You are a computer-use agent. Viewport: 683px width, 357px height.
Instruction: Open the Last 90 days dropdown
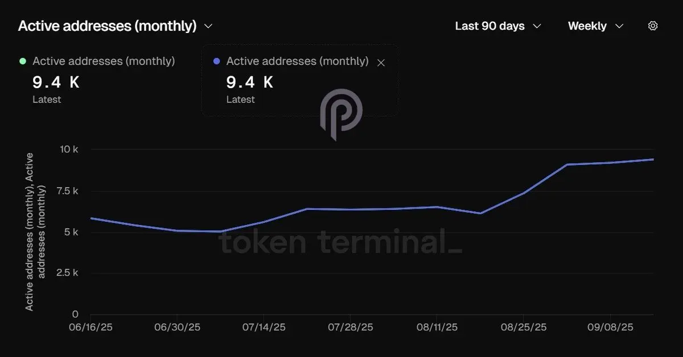498,26
